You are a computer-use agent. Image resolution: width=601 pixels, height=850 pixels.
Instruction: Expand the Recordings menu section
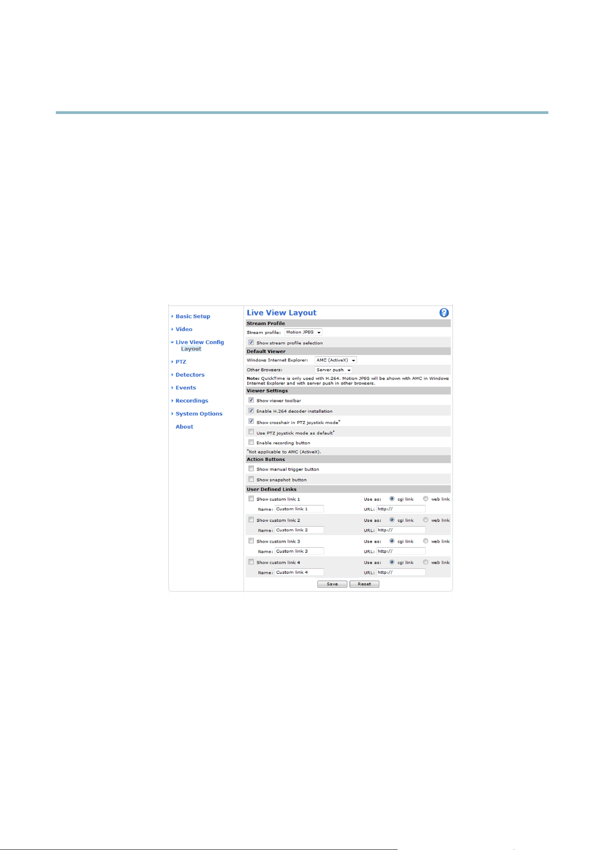192,400
